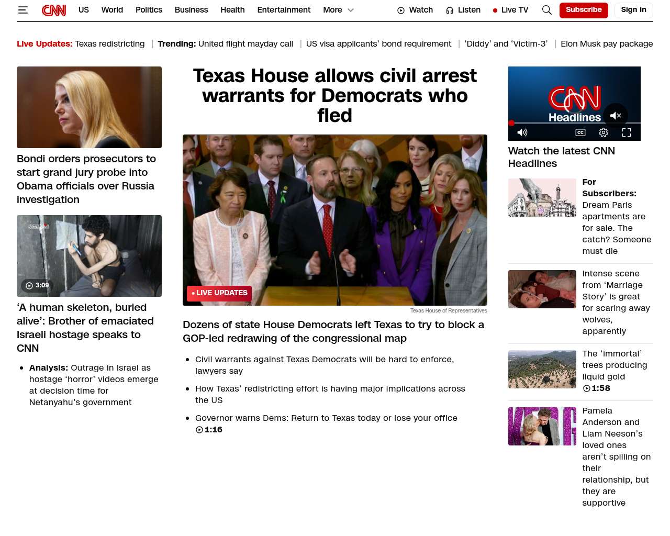Open Watch the latest CNN Headlines link
The width and height of the screenshot is (670, 536).
(562, 158)
